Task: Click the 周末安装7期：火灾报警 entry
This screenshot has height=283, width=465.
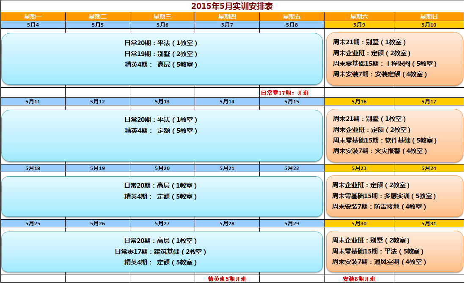Action: (x=380, y=151)
